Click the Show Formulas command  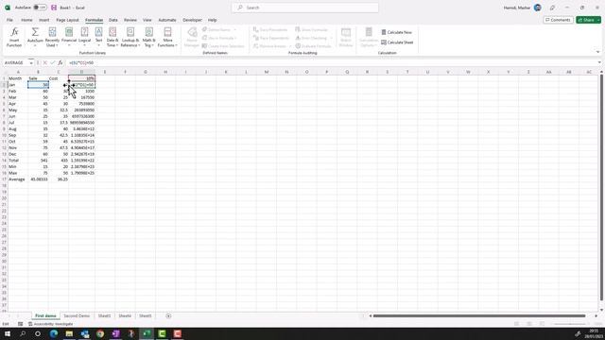pos(311,29)
